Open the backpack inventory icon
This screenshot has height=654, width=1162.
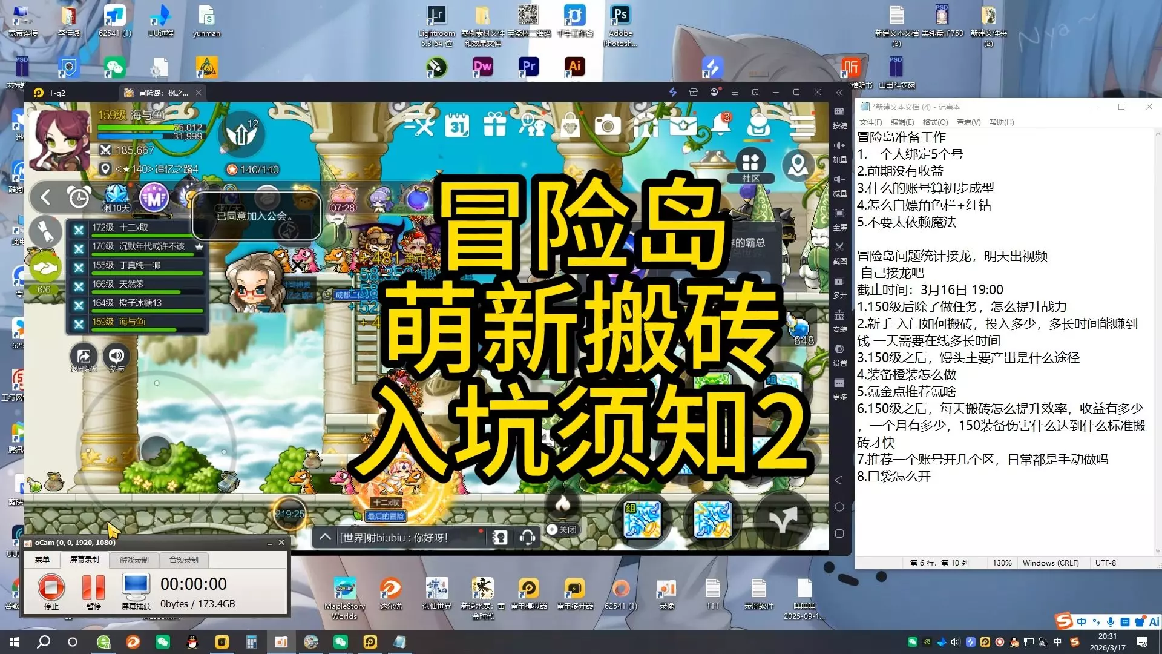click(759, 125)
